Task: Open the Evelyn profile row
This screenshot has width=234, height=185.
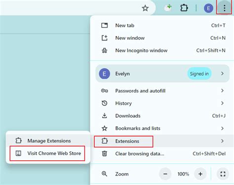Action: [162, 74]
